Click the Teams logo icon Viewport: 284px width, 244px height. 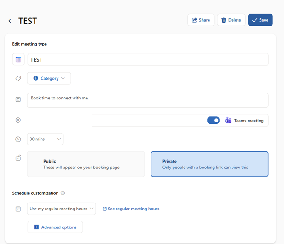[x=228, y=120]
